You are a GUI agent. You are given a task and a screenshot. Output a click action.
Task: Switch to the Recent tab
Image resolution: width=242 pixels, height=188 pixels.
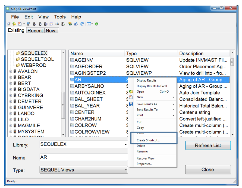35,31
